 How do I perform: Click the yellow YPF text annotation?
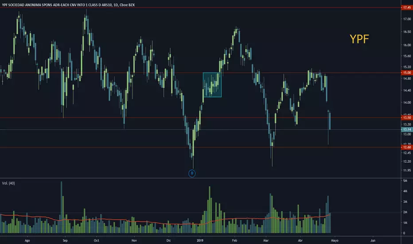click(x=359, y=39)
